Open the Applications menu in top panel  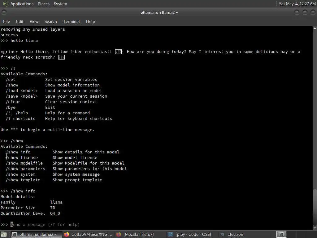click(x=22, y=4)
